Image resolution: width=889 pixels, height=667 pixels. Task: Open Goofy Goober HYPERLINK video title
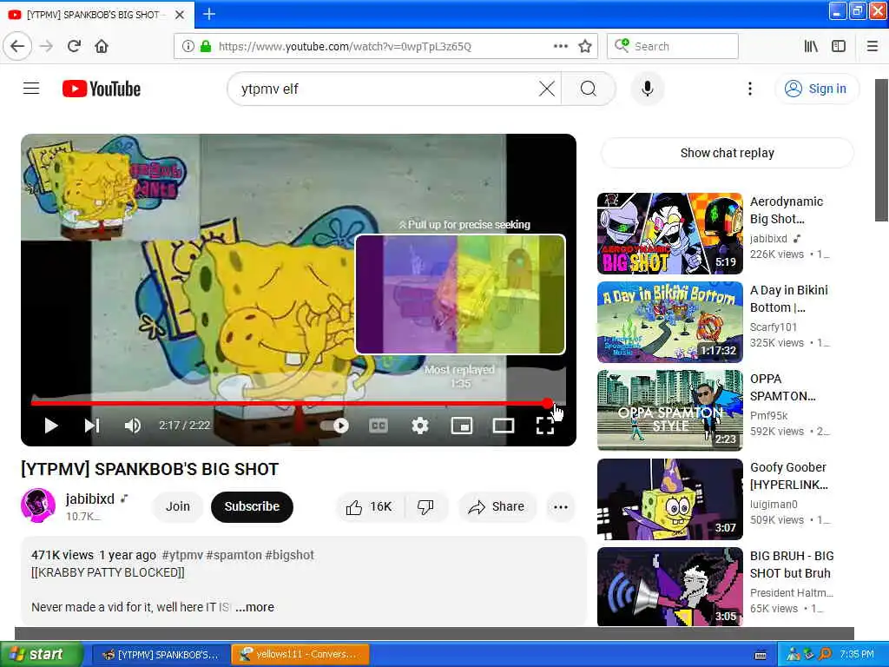(x=788, y=476)
